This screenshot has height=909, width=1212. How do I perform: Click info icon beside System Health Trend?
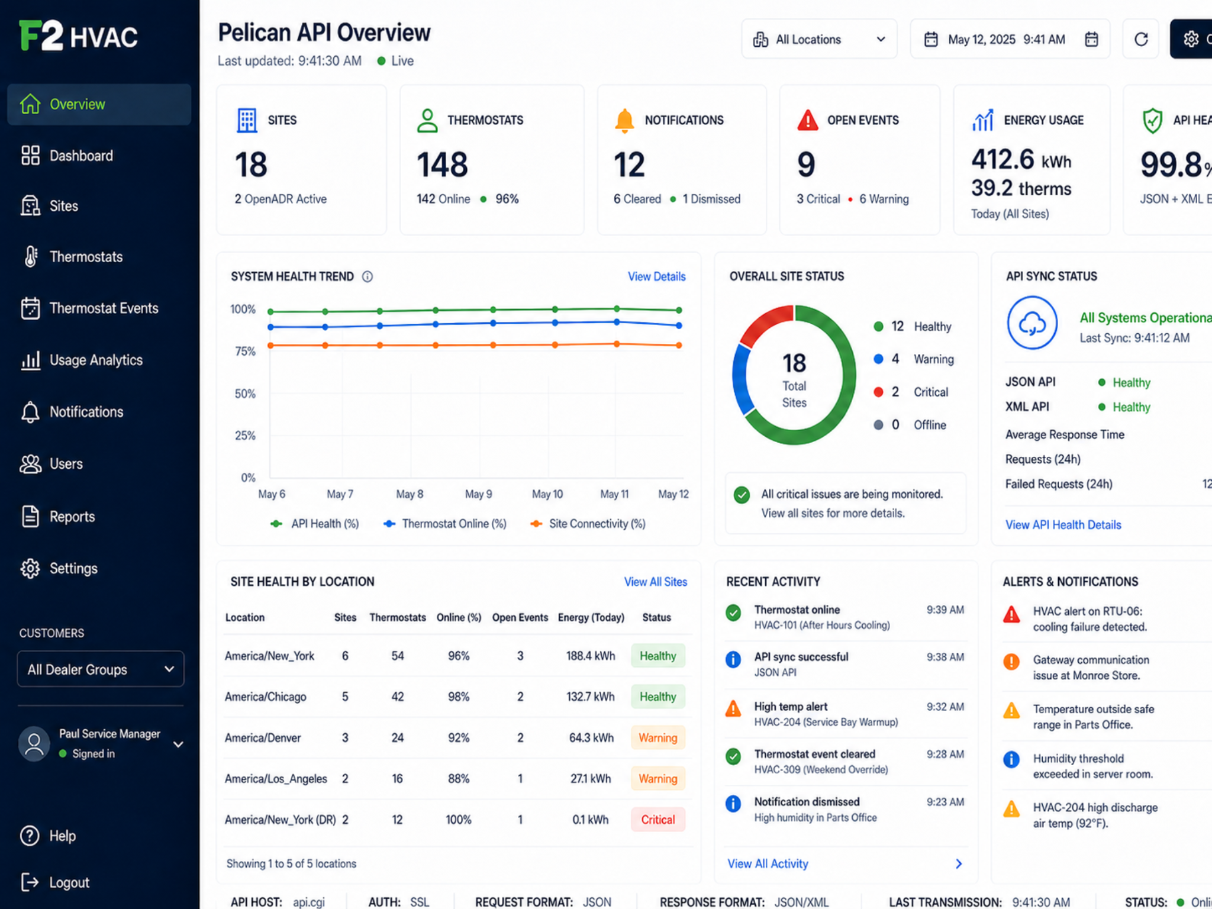click(368, 276)
